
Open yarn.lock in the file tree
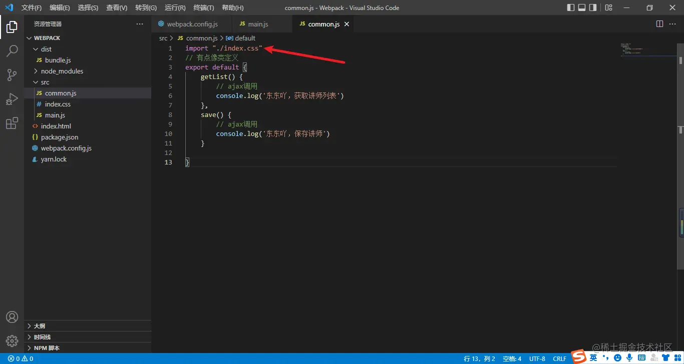point(88,159)
